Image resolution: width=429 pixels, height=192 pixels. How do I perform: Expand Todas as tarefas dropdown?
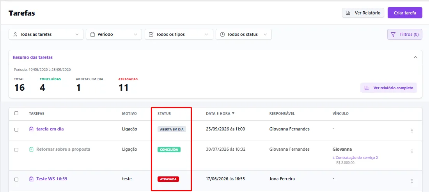click(x=46, y=34)
